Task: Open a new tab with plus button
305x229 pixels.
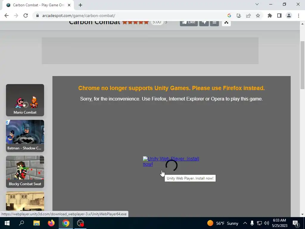Action: (80, 5)
